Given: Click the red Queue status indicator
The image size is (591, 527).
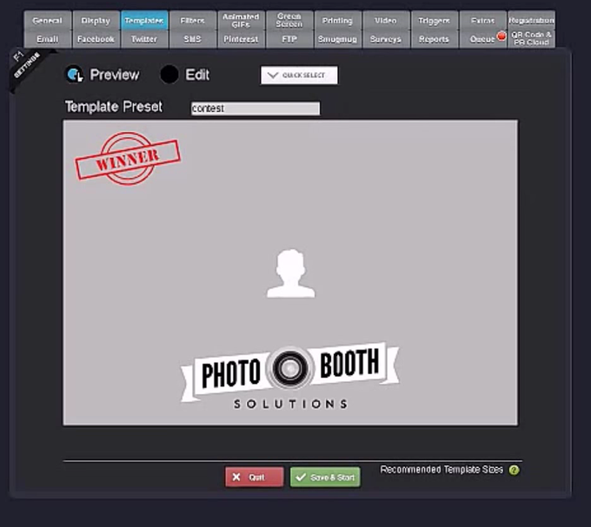Looking at the screenshot, I should [501, 36].
